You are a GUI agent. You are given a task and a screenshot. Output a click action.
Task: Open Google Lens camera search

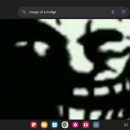[x=123, y=12]
